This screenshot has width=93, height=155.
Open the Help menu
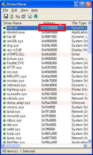(35, 10)
